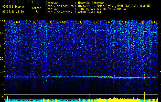
Task: Click the kHz axis unit label
Action: [2, 21]
